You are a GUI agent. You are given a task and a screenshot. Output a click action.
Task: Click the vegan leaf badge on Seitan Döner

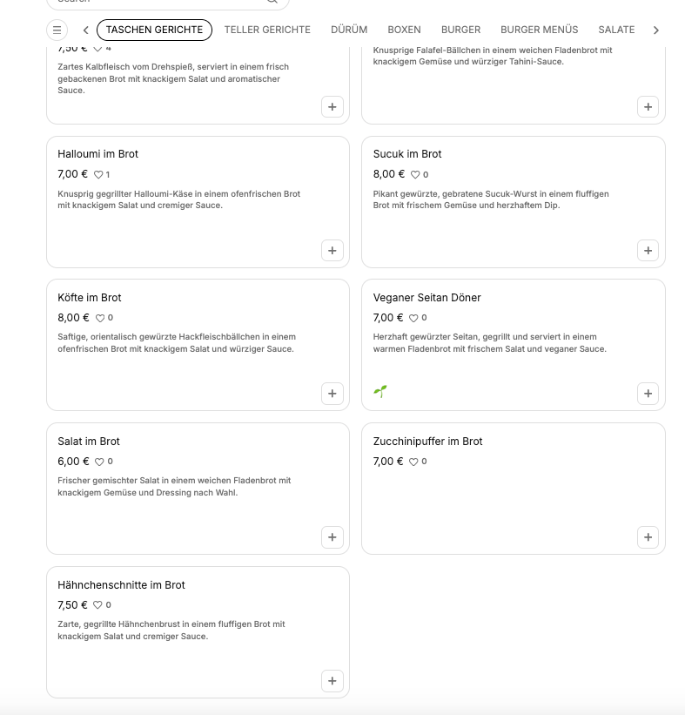click(380, 391)
